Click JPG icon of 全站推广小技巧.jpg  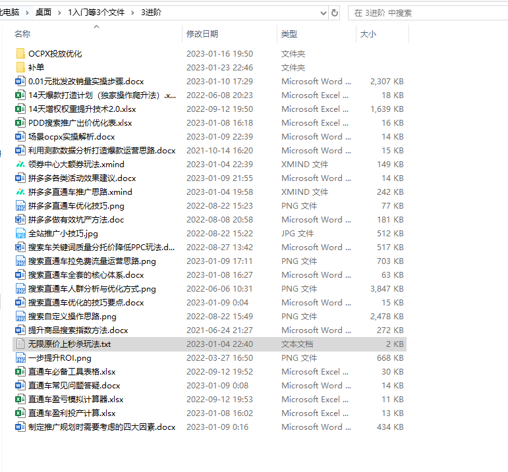click(x=20, y=234)
